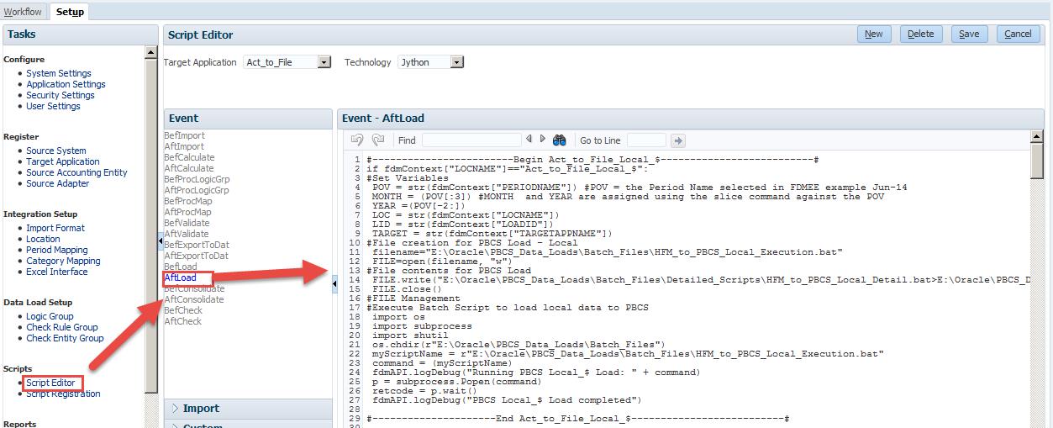The height and width of the screenshot is (428, 1053).
Task: Select the Setup tab
Action: tap(70, 12)
